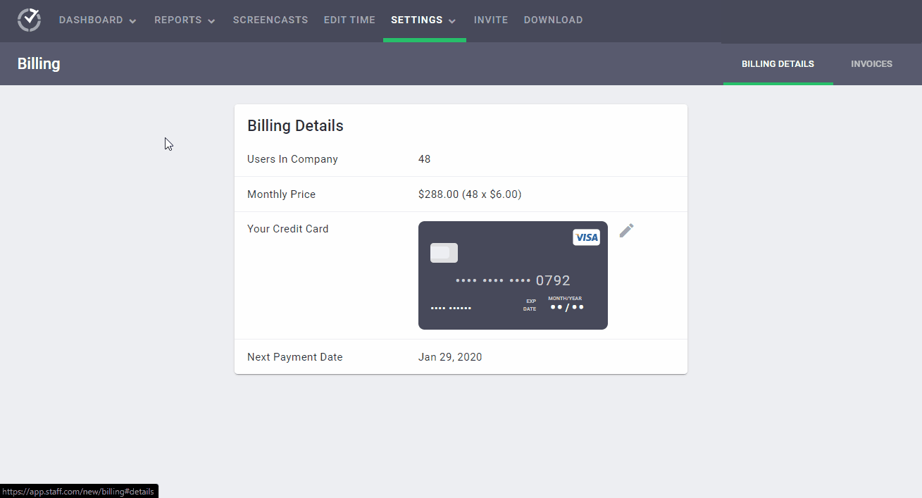Image resolution: width=922 pixels, height=498 pixels.
Task: Click the Invite menu item
Action: [x=491, y=20]
